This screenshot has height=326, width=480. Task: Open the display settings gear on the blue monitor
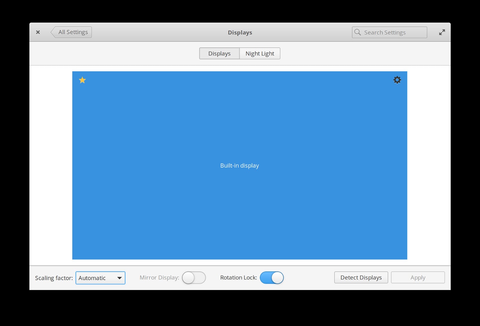[x=397, y=80]
